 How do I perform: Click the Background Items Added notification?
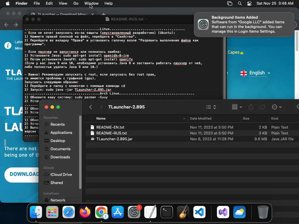pos(244,24)
